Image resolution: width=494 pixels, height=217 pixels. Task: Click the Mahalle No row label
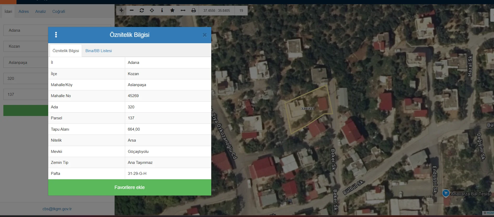pos(61,96)
